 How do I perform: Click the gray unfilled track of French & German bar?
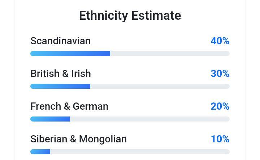pyautogui.click(x=150, y=119)
